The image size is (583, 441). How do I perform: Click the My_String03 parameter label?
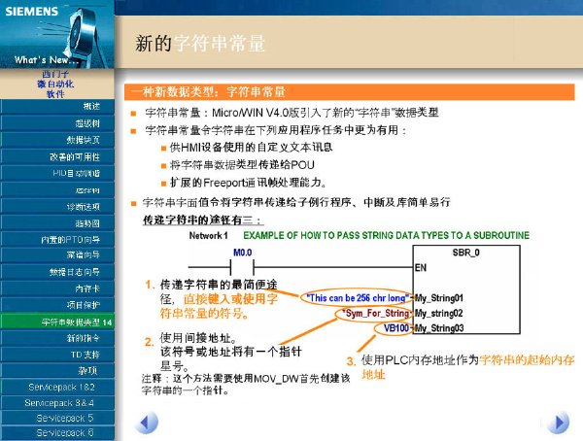point(439,328)
